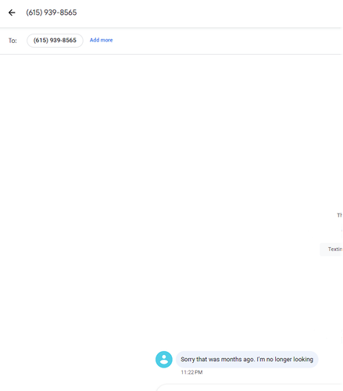Viewport: 343px width, 391px height.
Task: Open the sender's teal contact avatar
Action: [164, 360]
